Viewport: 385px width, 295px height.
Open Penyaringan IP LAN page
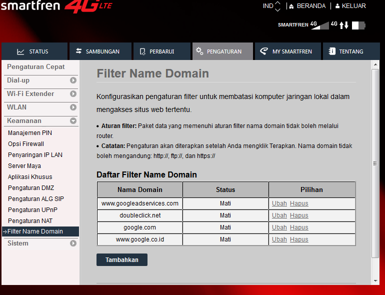[x=35, y=155]
